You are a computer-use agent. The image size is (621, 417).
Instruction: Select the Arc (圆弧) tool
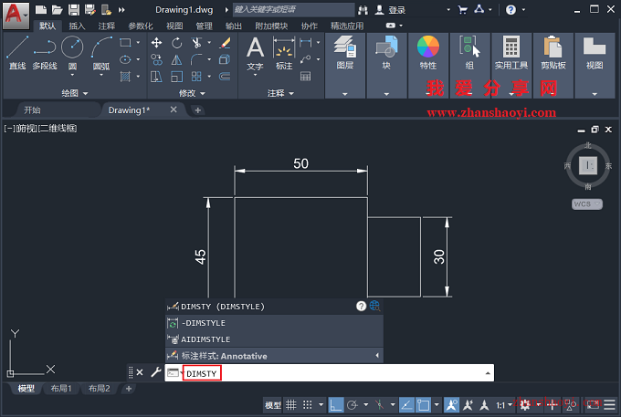101,53
